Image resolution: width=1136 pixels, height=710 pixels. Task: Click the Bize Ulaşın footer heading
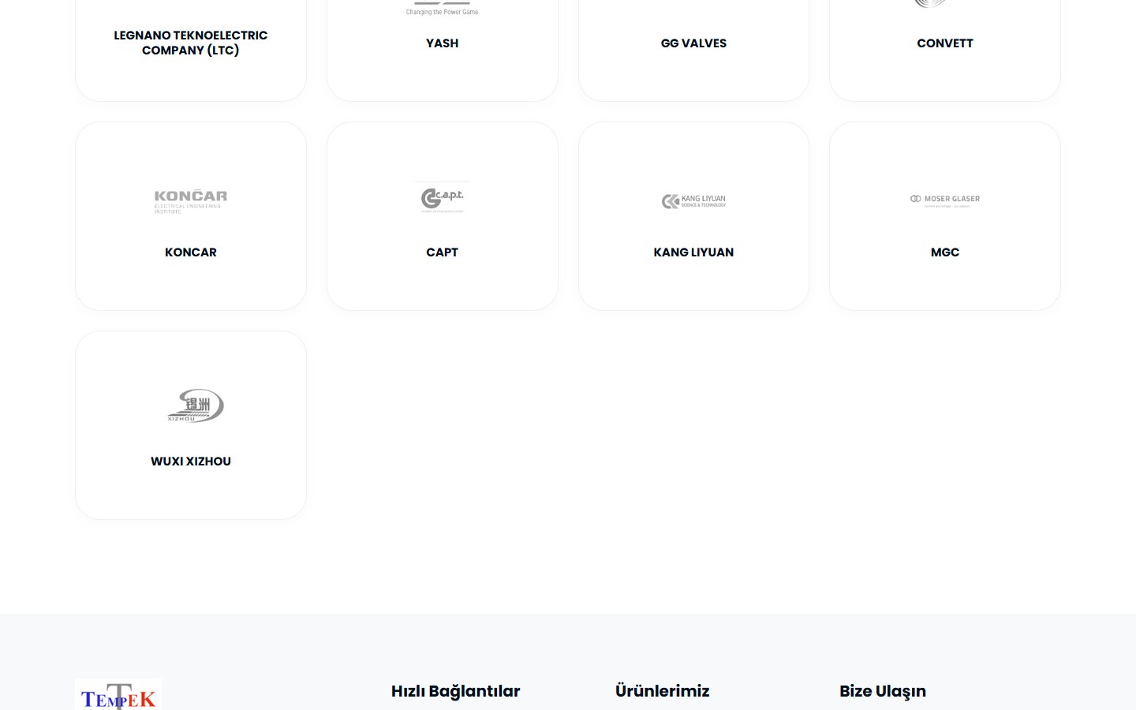click(883, 692)
